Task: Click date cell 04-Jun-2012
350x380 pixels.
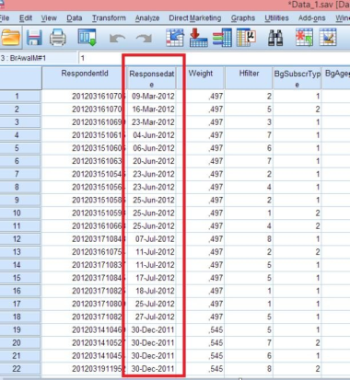Action: pyautogui.click(x=152, y=135)
